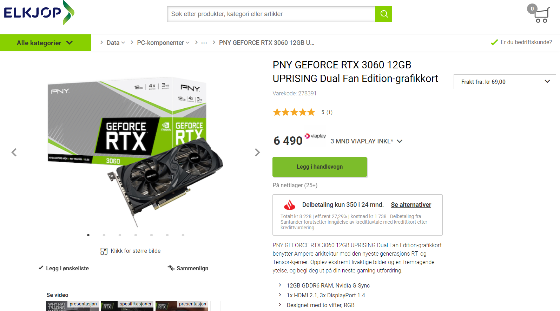Expand 3 MND VIAPLAY INKL details
This screenshot has height=311, width=560.
[366, 141]
